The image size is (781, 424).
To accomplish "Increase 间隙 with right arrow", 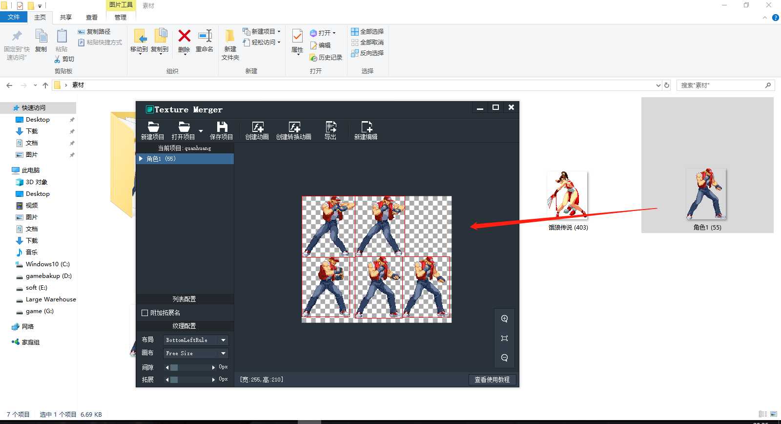I will (x=213, y=367).
